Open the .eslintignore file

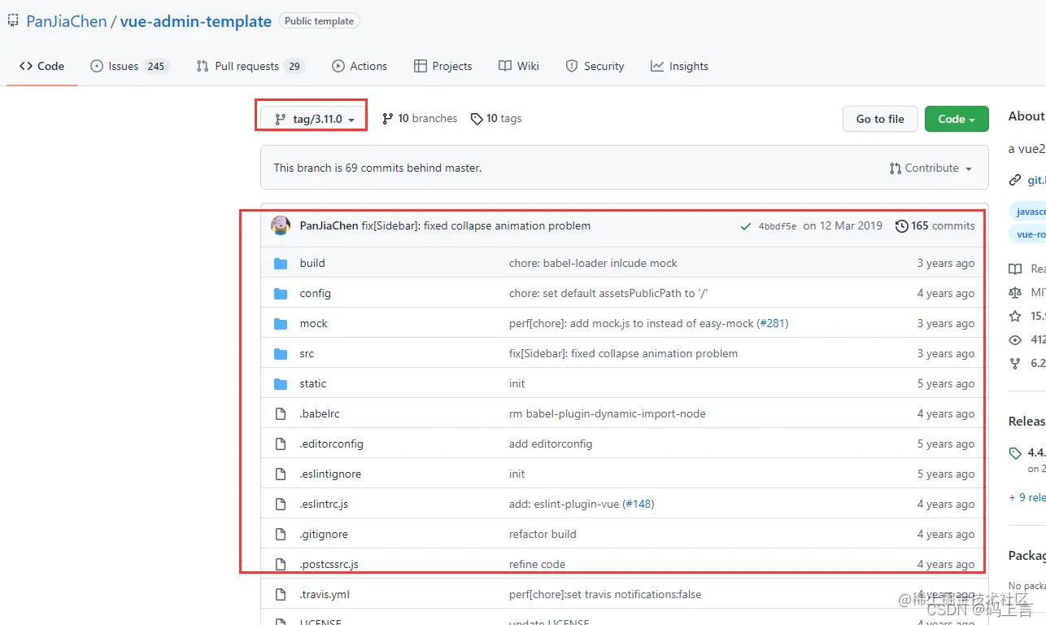330,474
